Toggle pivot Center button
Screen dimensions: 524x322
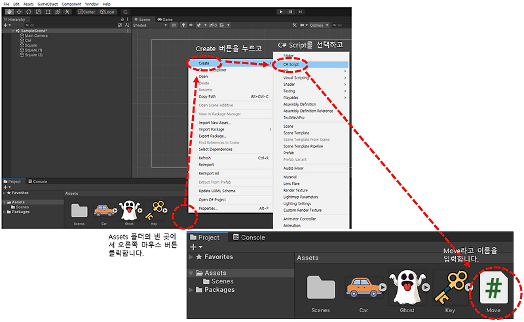pos(87,12)
